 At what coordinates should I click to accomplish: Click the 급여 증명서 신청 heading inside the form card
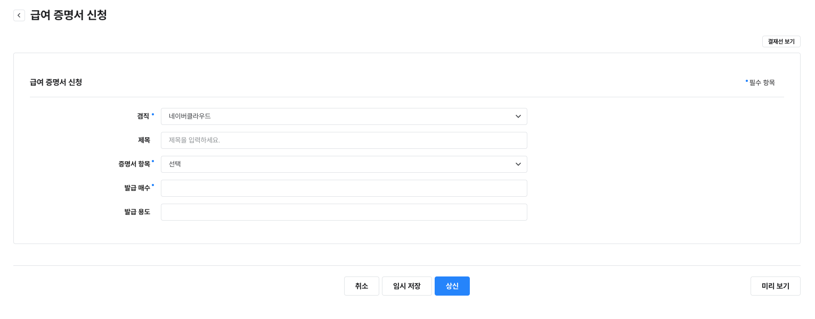56,82
